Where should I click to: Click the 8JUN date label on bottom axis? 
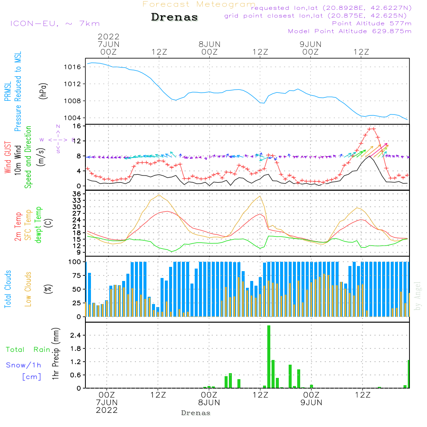click(x=209, y=402)
